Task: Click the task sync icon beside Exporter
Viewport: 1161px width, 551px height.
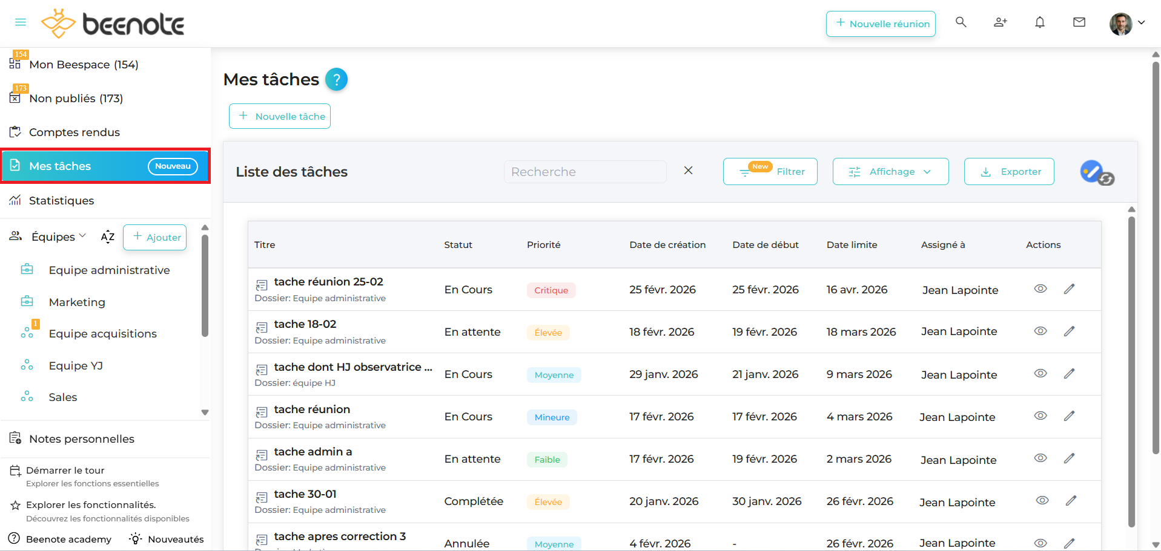Action: [1097, 172]
